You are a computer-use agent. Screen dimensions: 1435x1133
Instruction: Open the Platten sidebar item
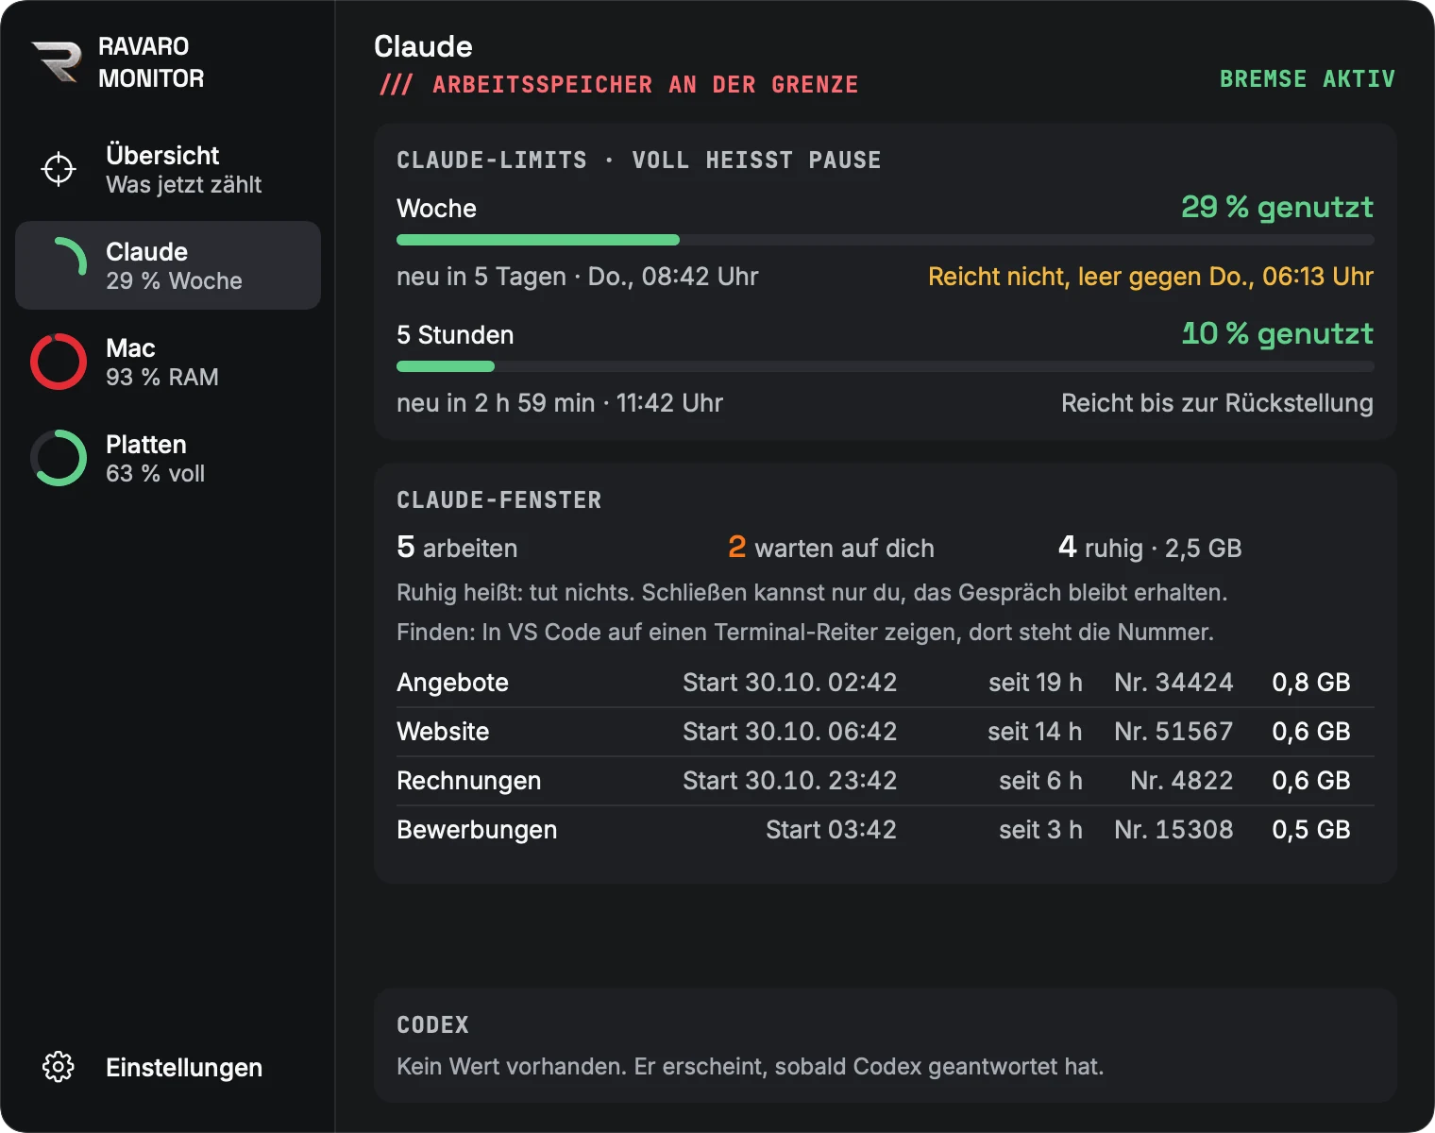pyautogui.click(x=168, y=458)
